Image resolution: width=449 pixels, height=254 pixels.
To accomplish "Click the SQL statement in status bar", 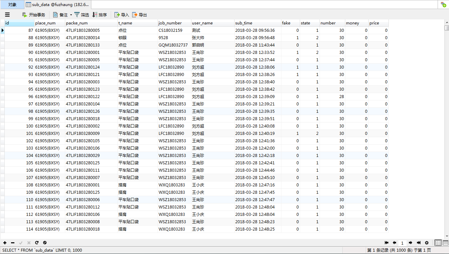I will (42, 250).
